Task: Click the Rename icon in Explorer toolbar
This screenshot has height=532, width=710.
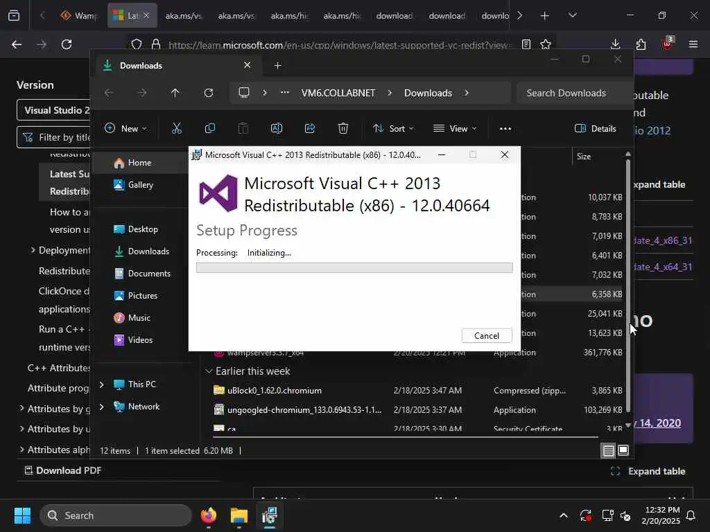Action: [276, 128]
